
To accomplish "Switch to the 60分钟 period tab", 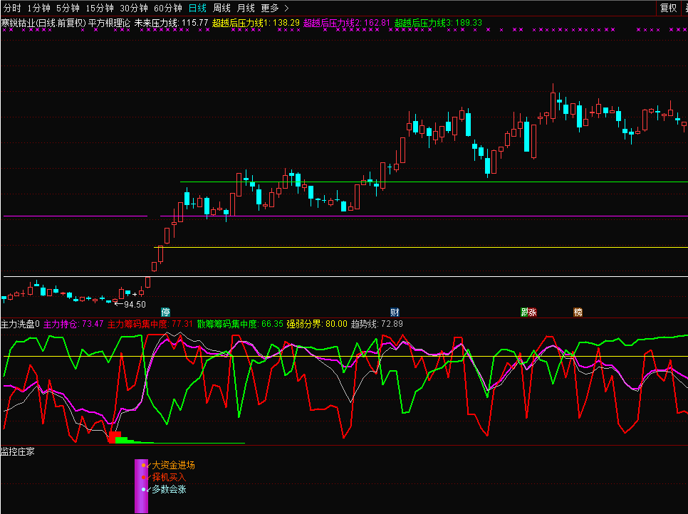I will click(x=168, y=8).
